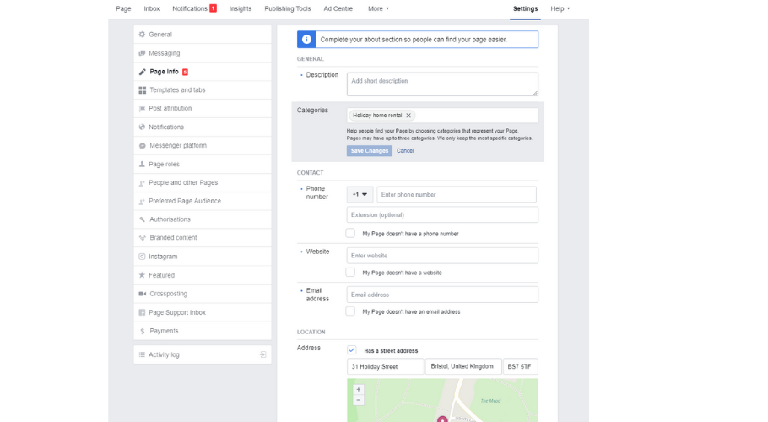Image resolution: width=768 pixels, height=422 pixels.
Task: Click the Payments dollar icon
Action: (142, 331)
